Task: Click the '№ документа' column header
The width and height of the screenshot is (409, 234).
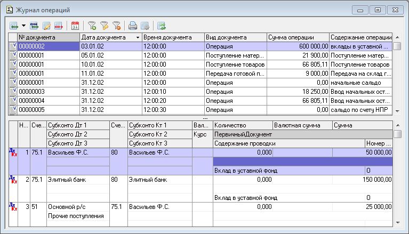Action: [48, 37]
